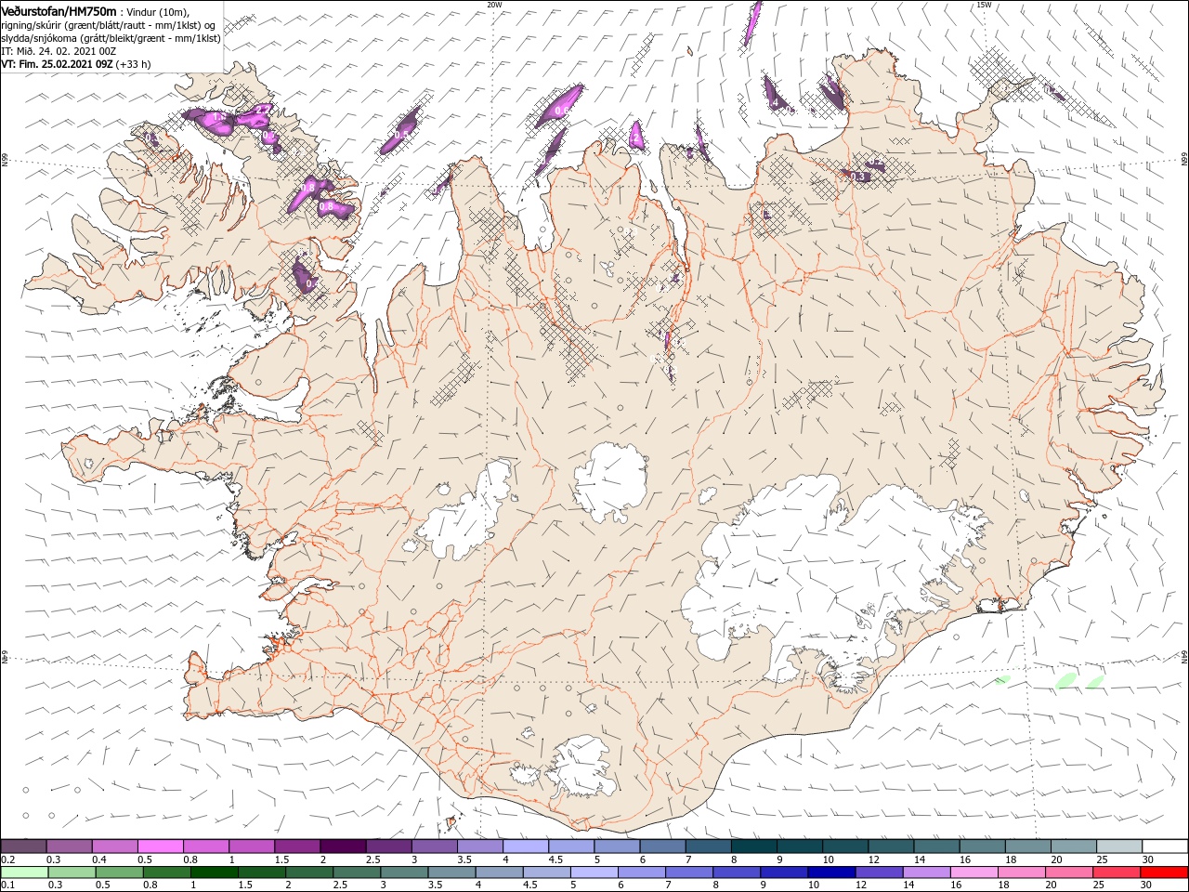Click the 'VT: Fim. 25.02.2021 09Z' valid time

coord(57,64)
